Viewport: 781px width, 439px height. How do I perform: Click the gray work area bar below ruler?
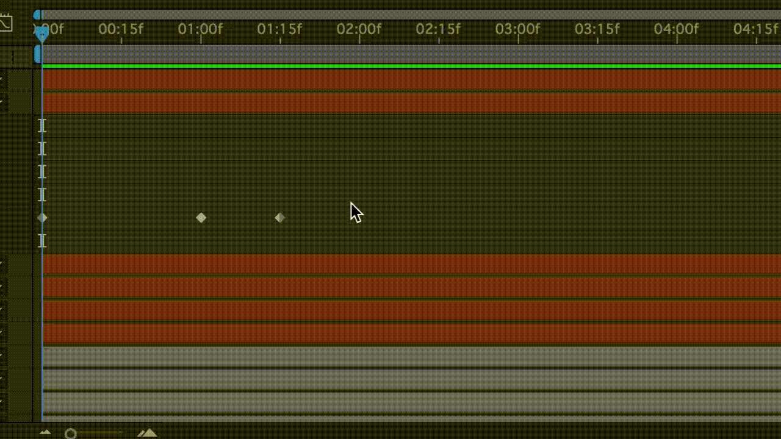(411, 54)
